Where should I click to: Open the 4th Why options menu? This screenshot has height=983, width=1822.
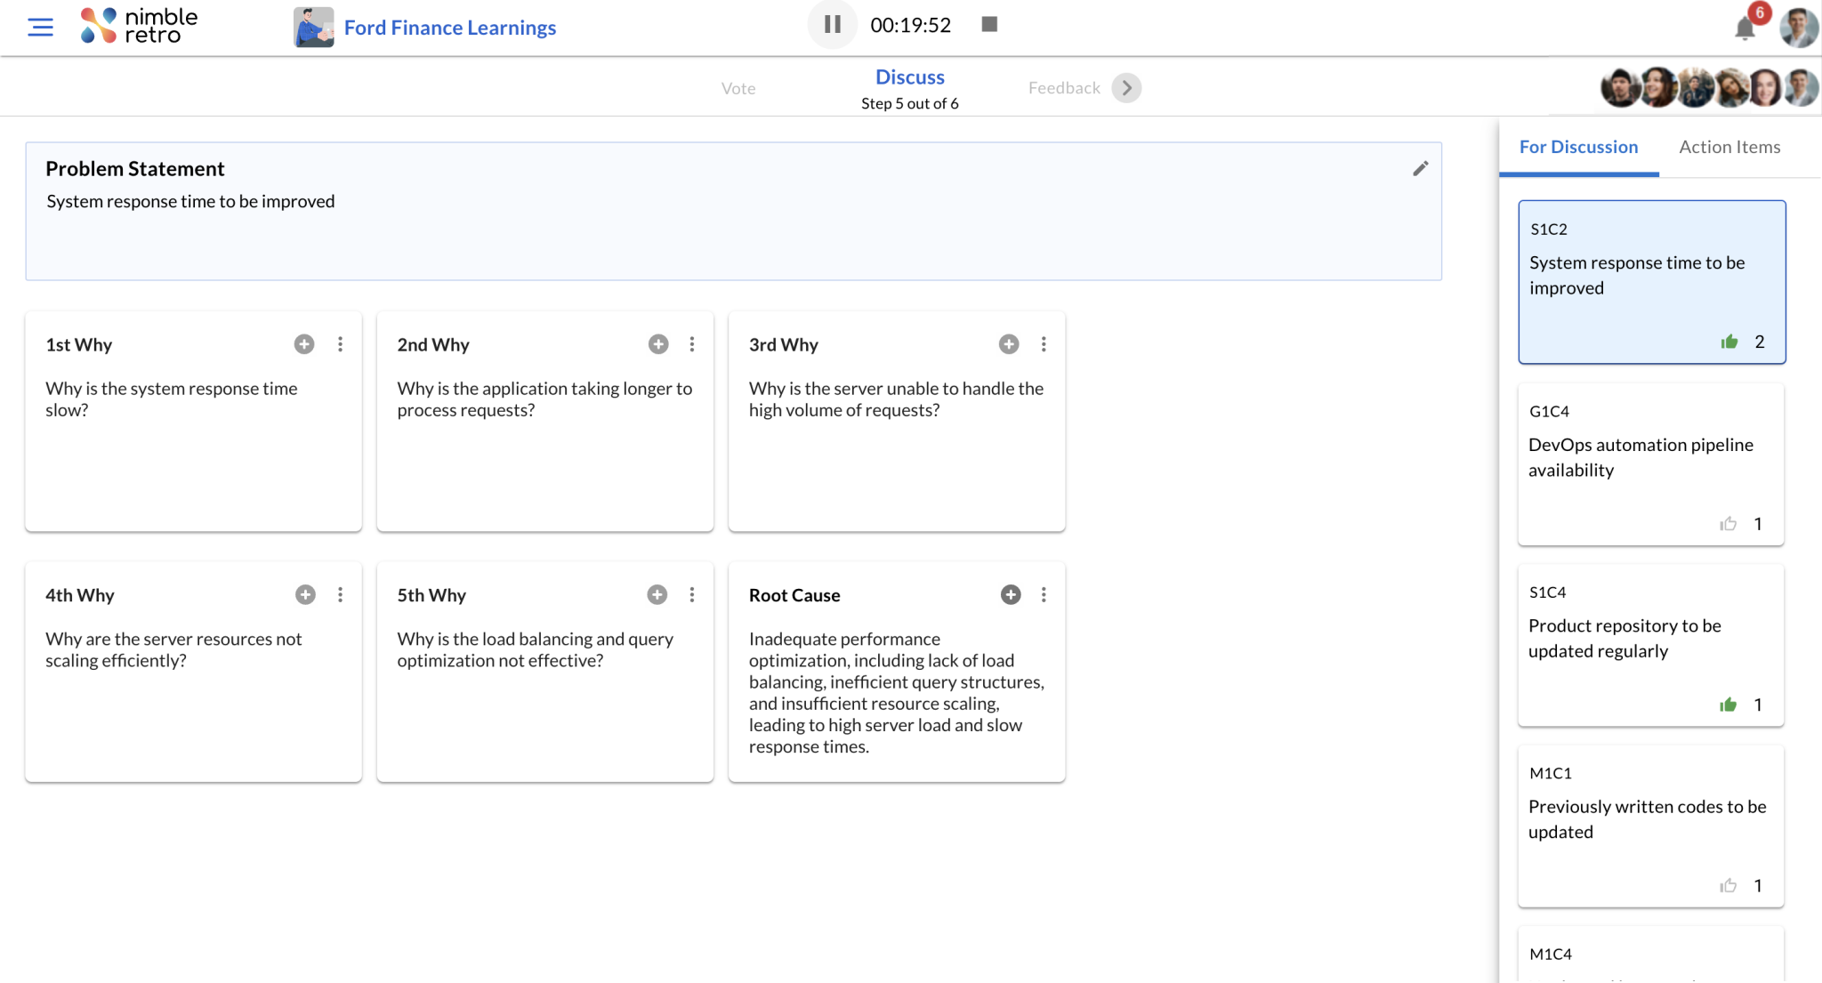[x=340, y=594]
